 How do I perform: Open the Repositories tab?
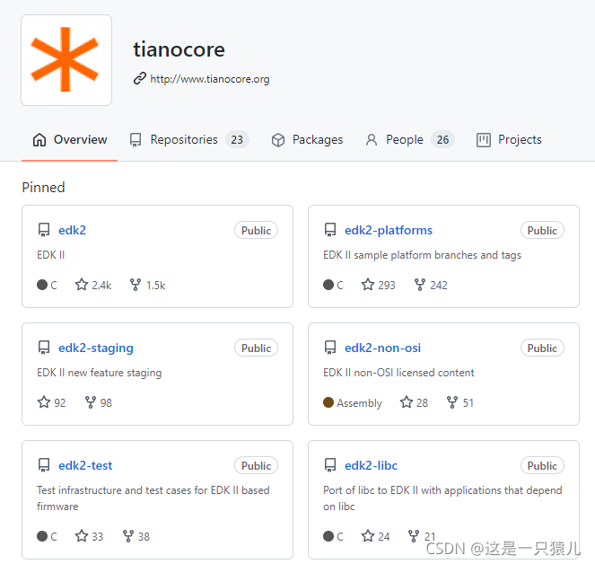[188, 140]
